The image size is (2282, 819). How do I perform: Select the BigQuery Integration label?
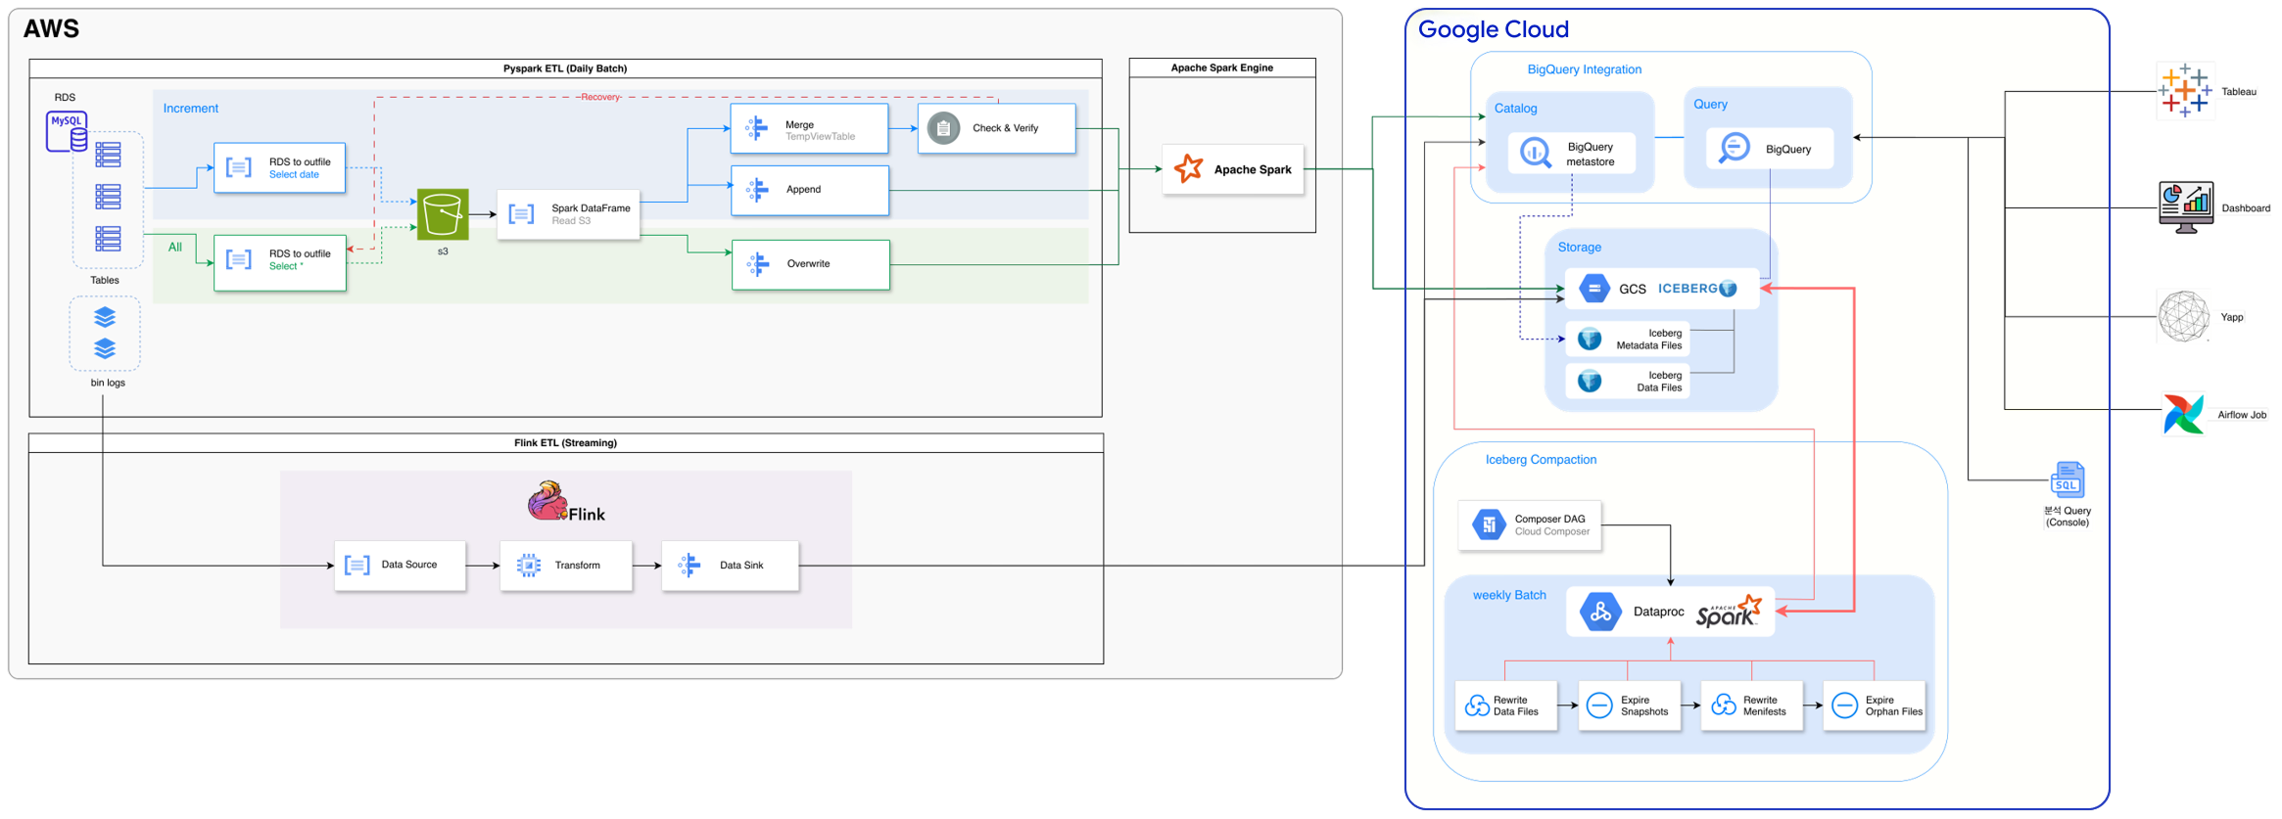point(1585,69)
